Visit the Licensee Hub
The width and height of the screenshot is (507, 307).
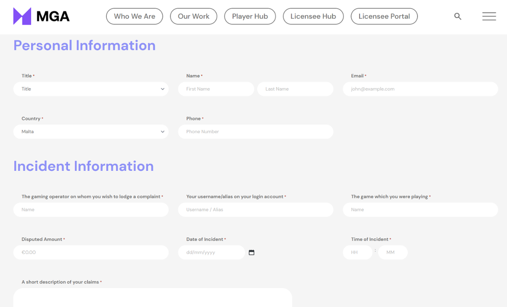tap(313, 16)
